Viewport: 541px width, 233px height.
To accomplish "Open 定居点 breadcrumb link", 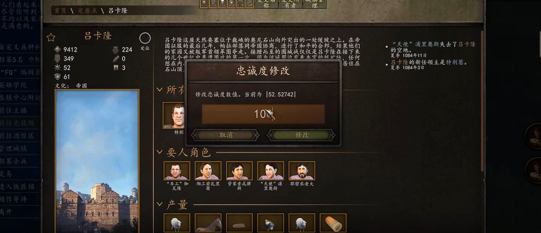I will (x=87, y=11).
